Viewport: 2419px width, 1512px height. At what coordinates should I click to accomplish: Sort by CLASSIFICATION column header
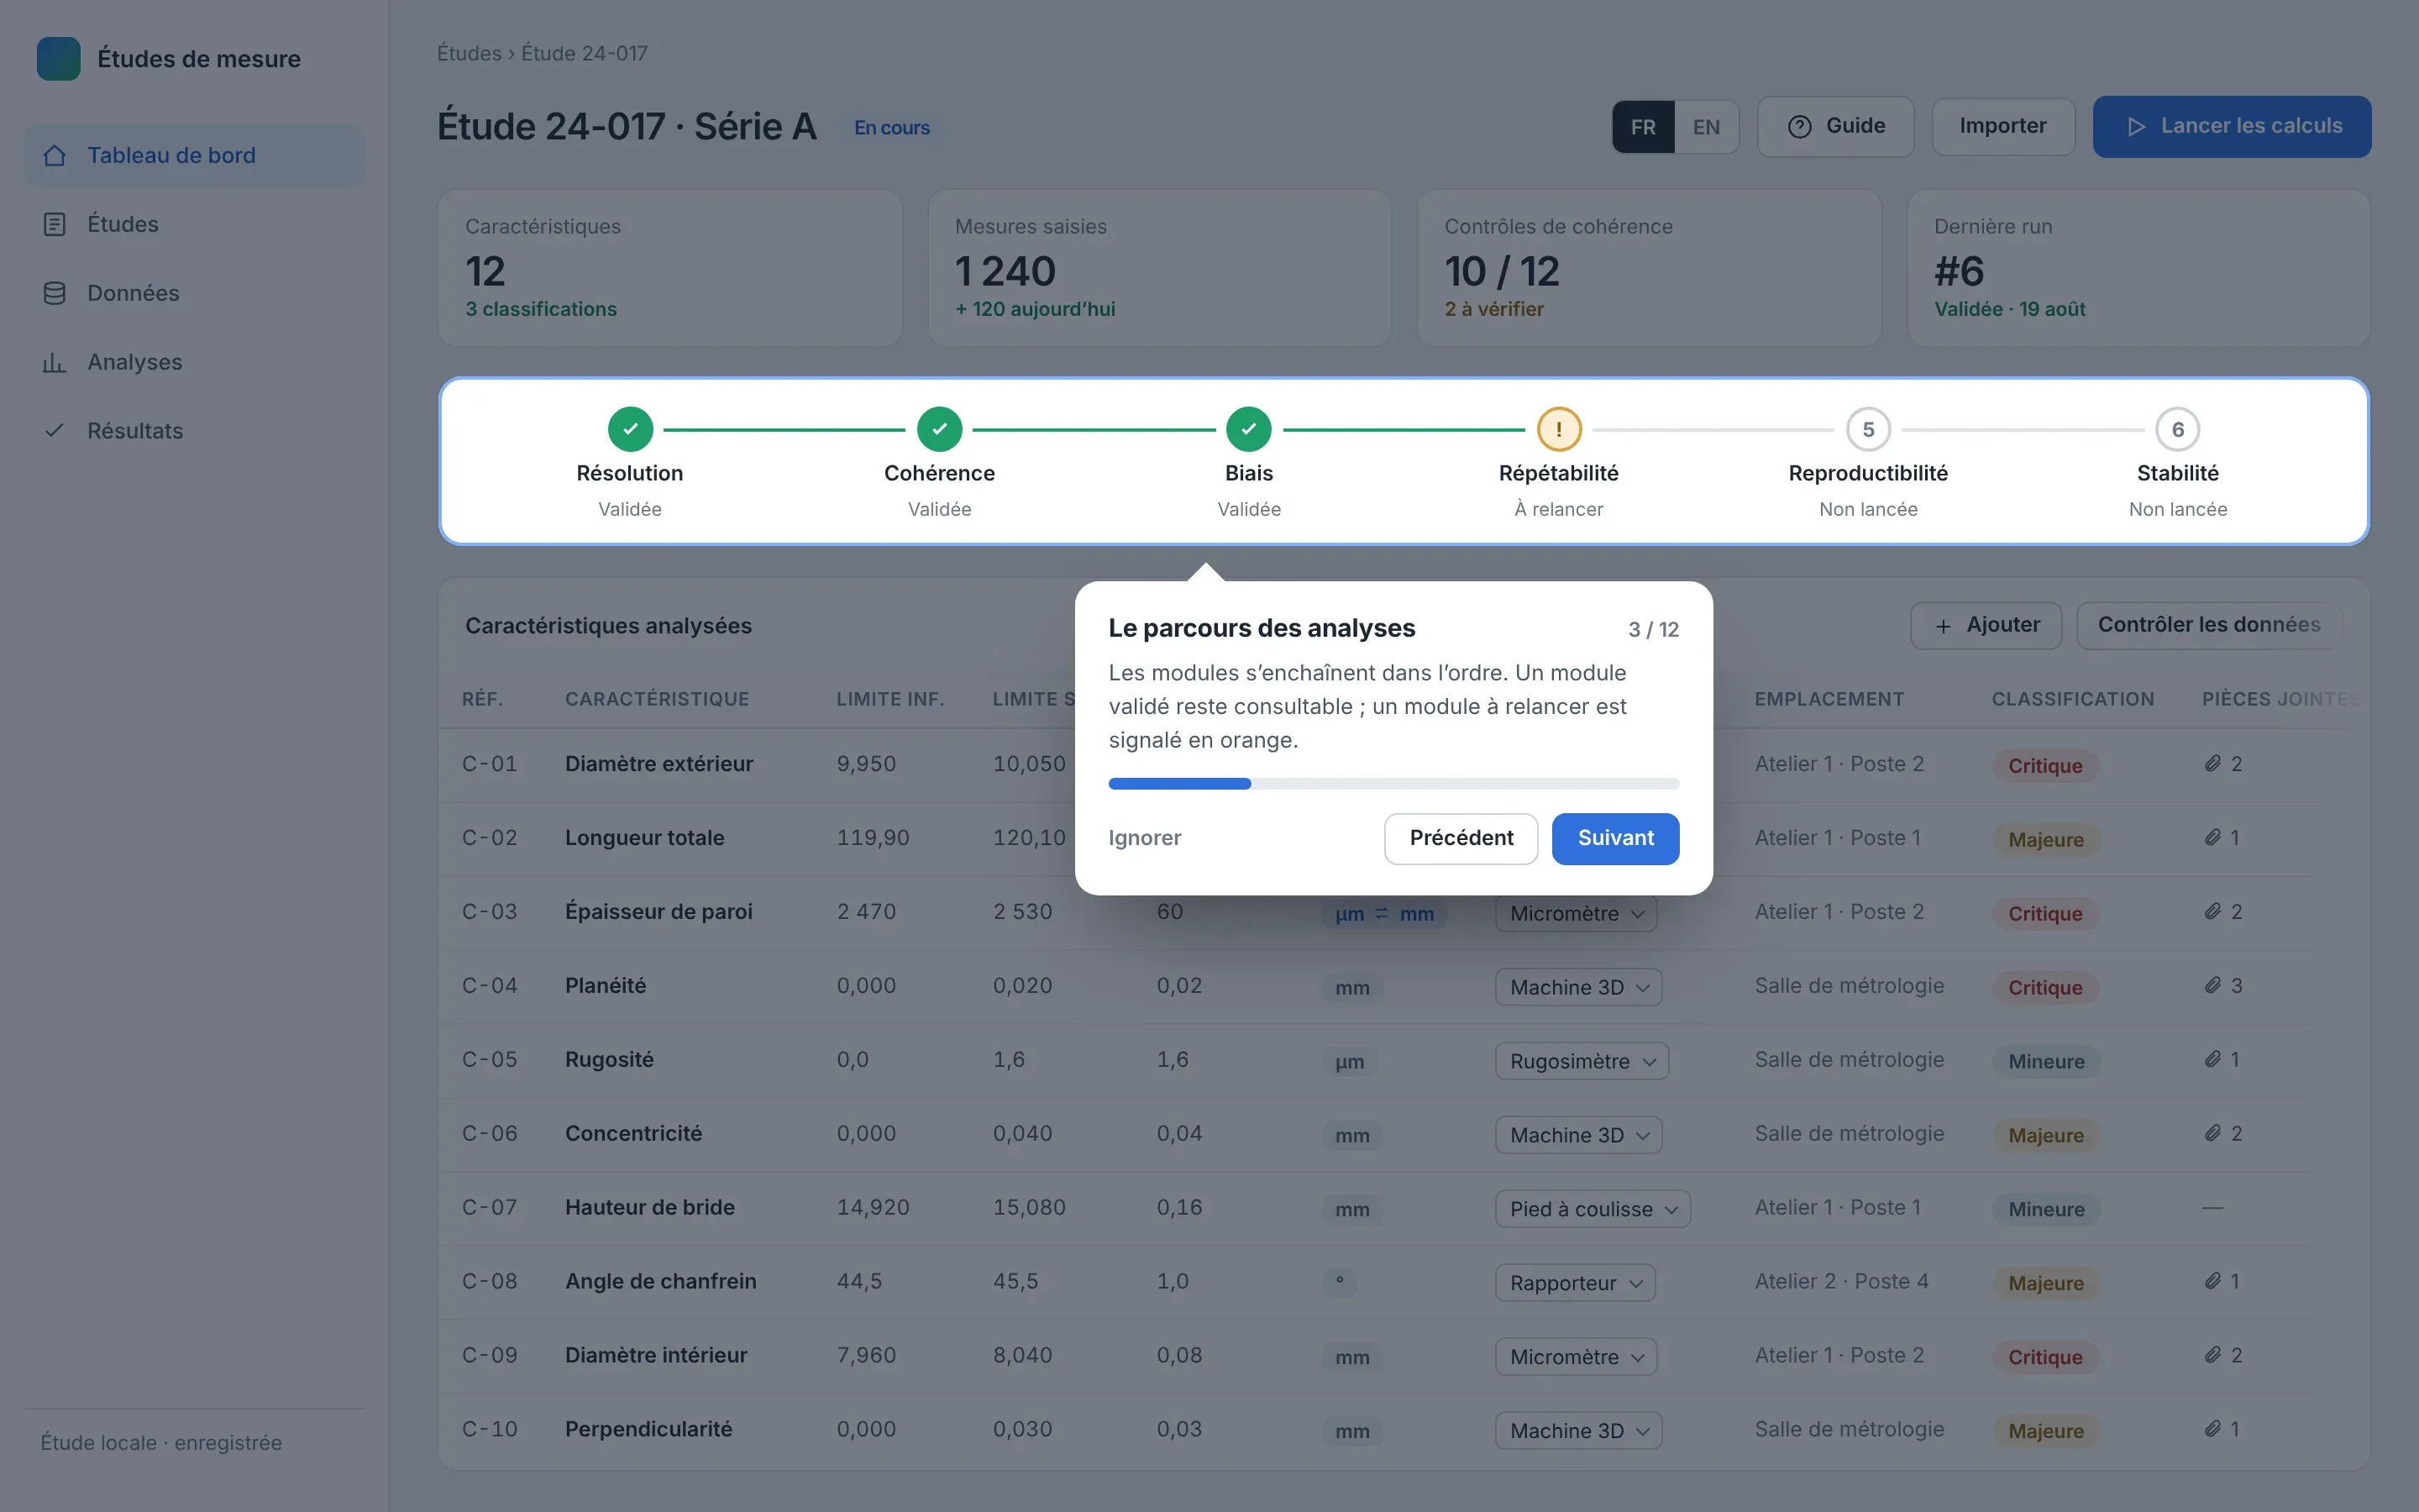click(x=2072, y=699)
